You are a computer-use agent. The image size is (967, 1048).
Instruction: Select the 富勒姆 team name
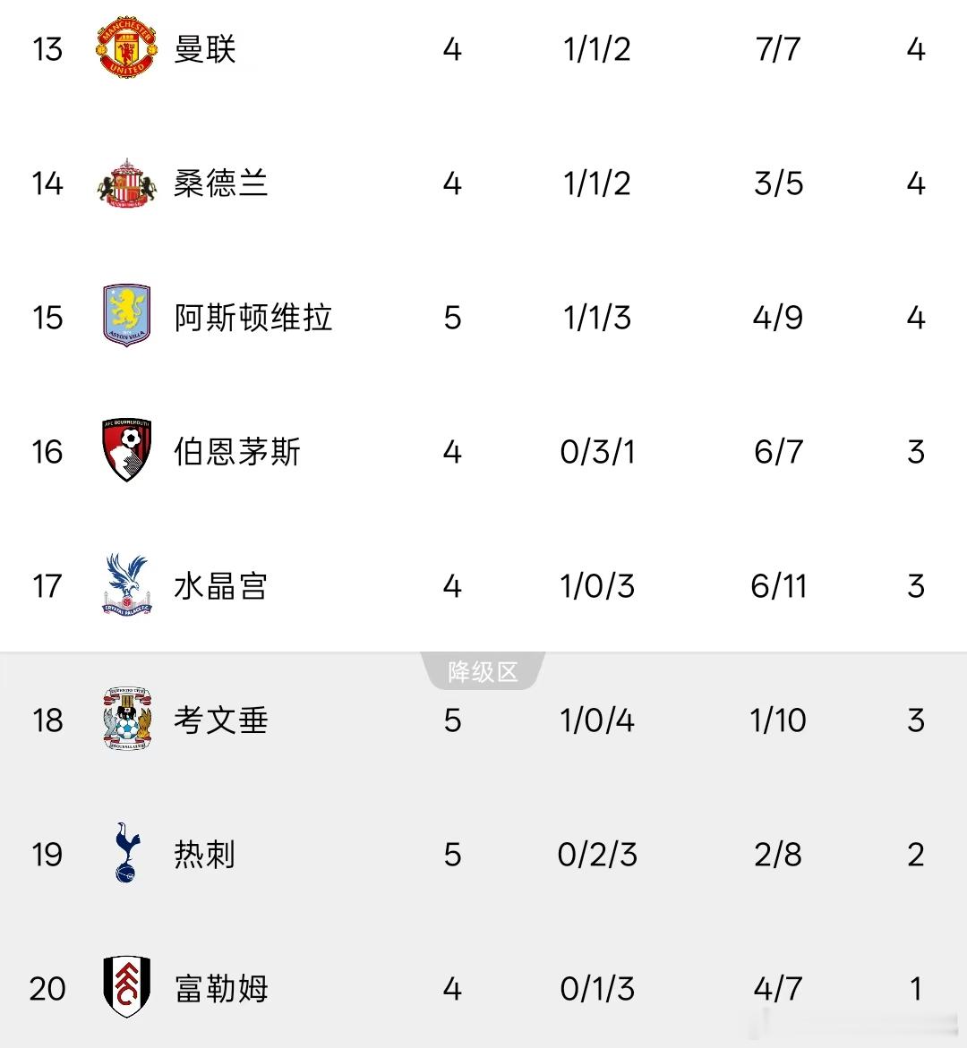[220, 989]
